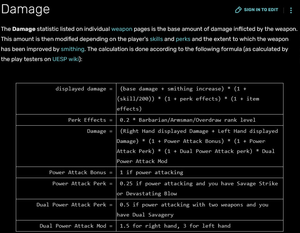300x233 pixels.
Task: Select the 'Dual Power Attack Mod =' label
Action: (x=76, y=226)
